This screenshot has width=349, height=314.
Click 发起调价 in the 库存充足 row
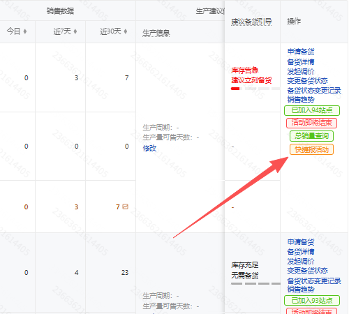tap(301, 261)
